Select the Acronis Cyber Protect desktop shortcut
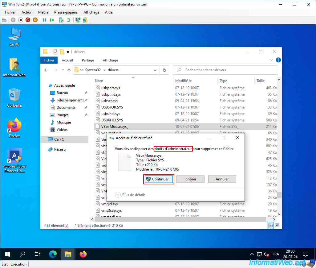The image size is (316, 268). click(14, 160)
